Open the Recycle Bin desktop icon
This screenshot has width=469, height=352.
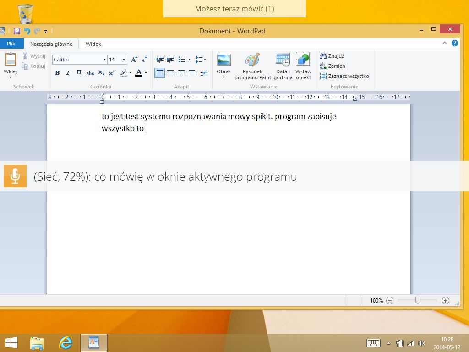(x=26, y=14)
